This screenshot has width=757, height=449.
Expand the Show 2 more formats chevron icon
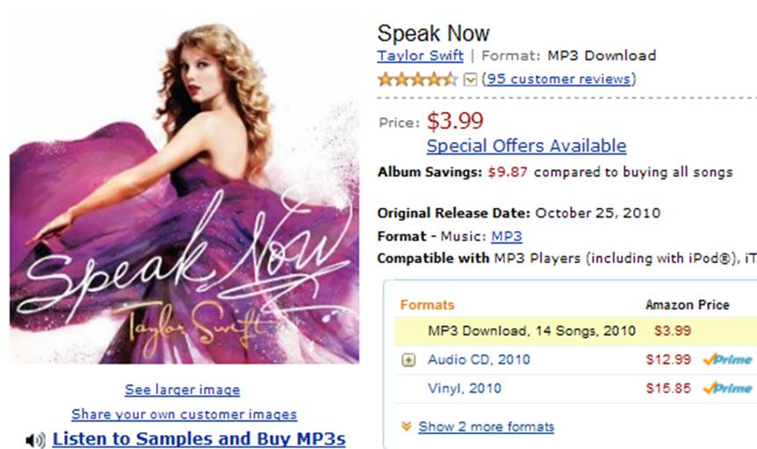[407, 426]
